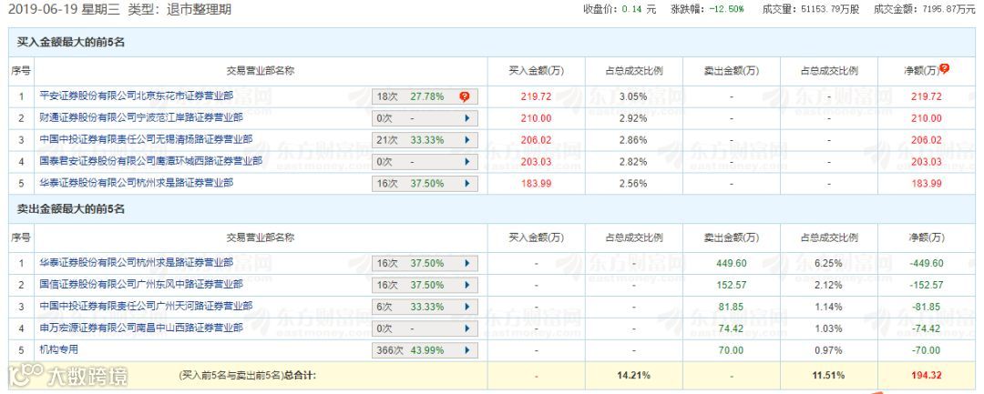
Task: Open 华泰证券杭州求是路 link in sell table
Action: 136,262
